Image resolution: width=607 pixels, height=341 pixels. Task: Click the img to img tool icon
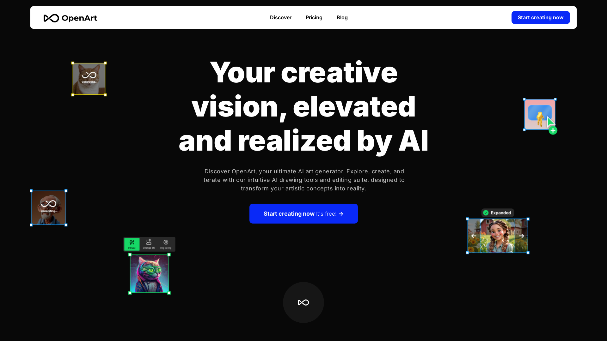pyautogui.click(x=166, y=242)
